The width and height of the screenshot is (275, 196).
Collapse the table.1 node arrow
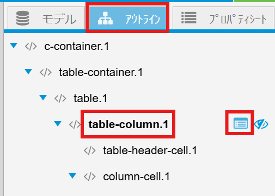43,98
